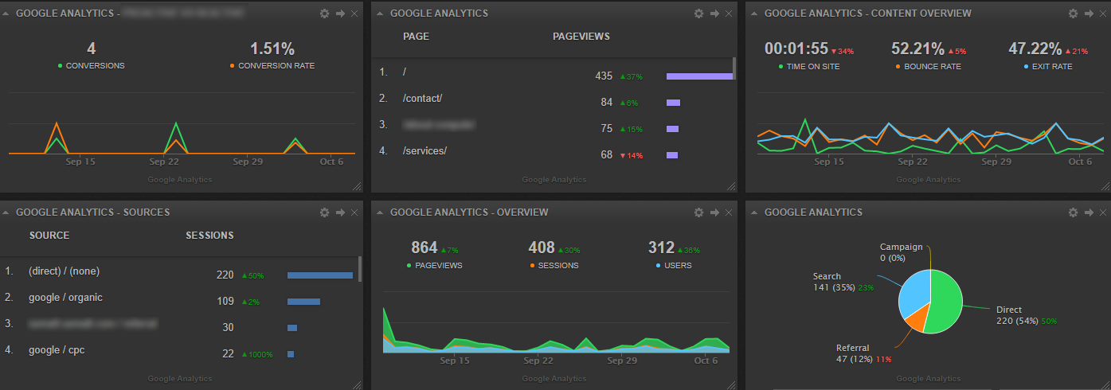Click the 864 pageviews value
The image size is (1111, 390).
coord(425,248)
